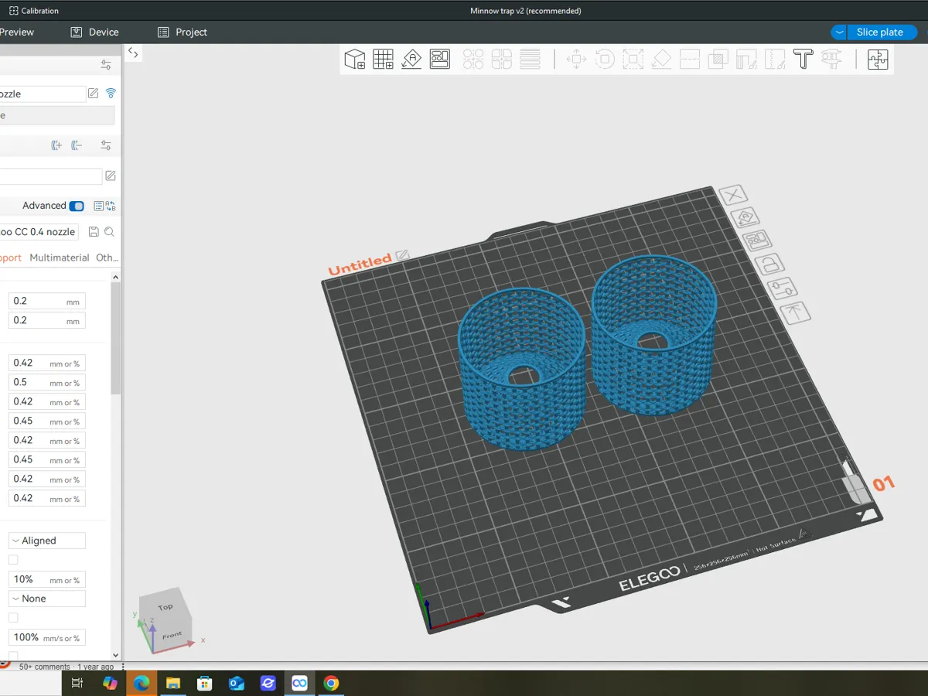This screenshot has width=928, height=696.
Task: Click the Add plate grid icon
Action: point(384,60)
